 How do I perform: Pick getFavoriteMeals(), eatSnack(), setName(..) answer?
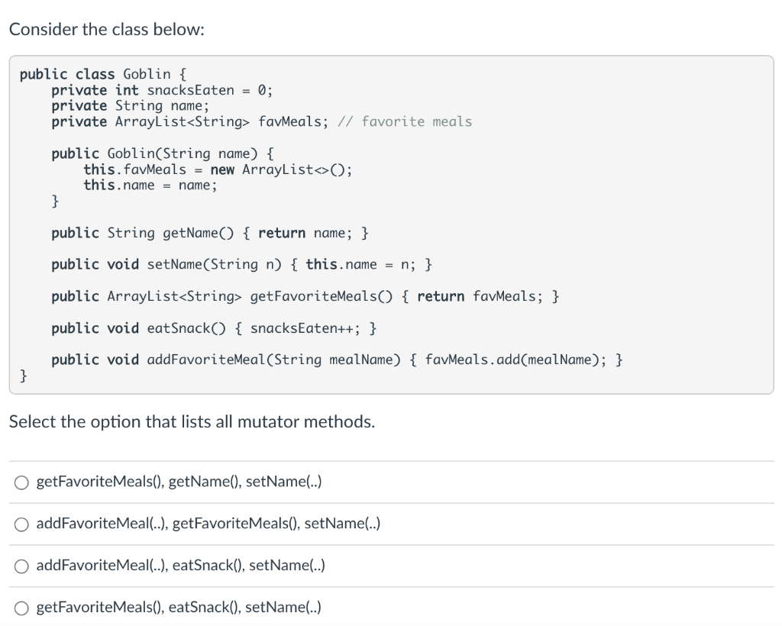[x=22, y=608]
